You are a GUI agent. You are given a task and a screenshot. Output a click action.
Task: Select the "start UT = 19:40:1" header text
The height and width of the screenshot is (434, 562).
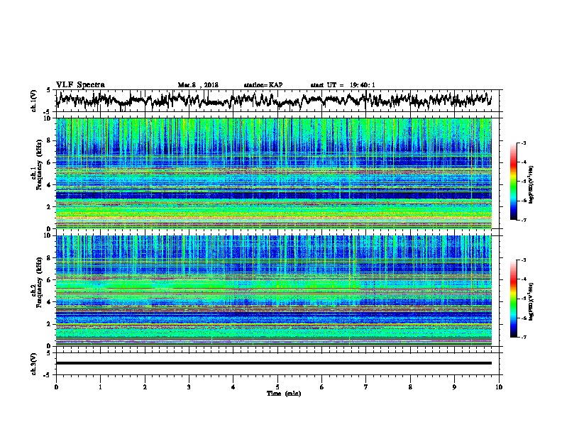[343, 85]
